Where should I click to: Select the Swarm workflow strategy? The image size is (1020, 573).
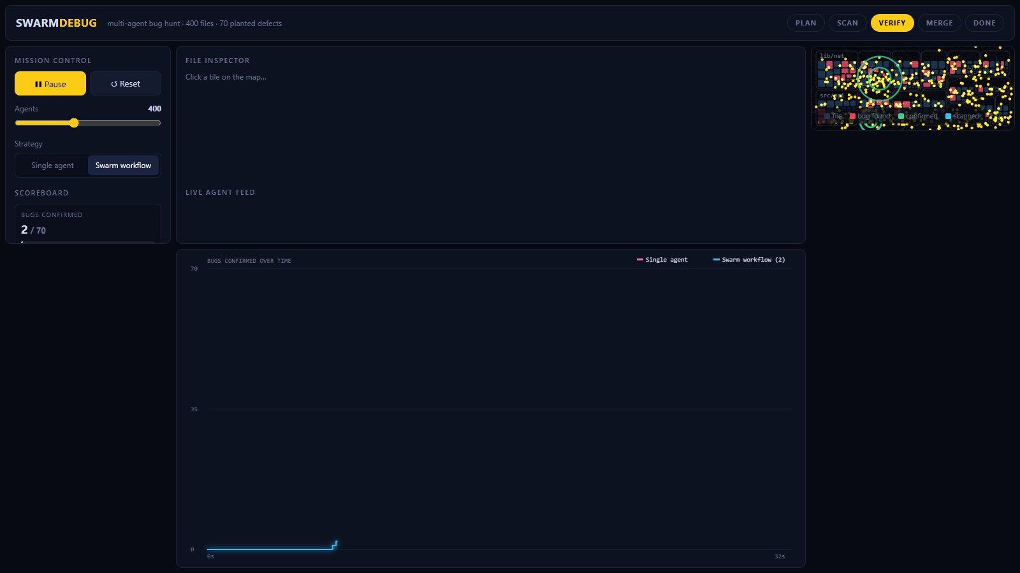click(x=123, y=166)
